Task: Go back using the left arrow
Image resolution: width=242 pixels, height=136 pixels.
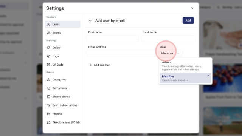Action: click(90, 20)
